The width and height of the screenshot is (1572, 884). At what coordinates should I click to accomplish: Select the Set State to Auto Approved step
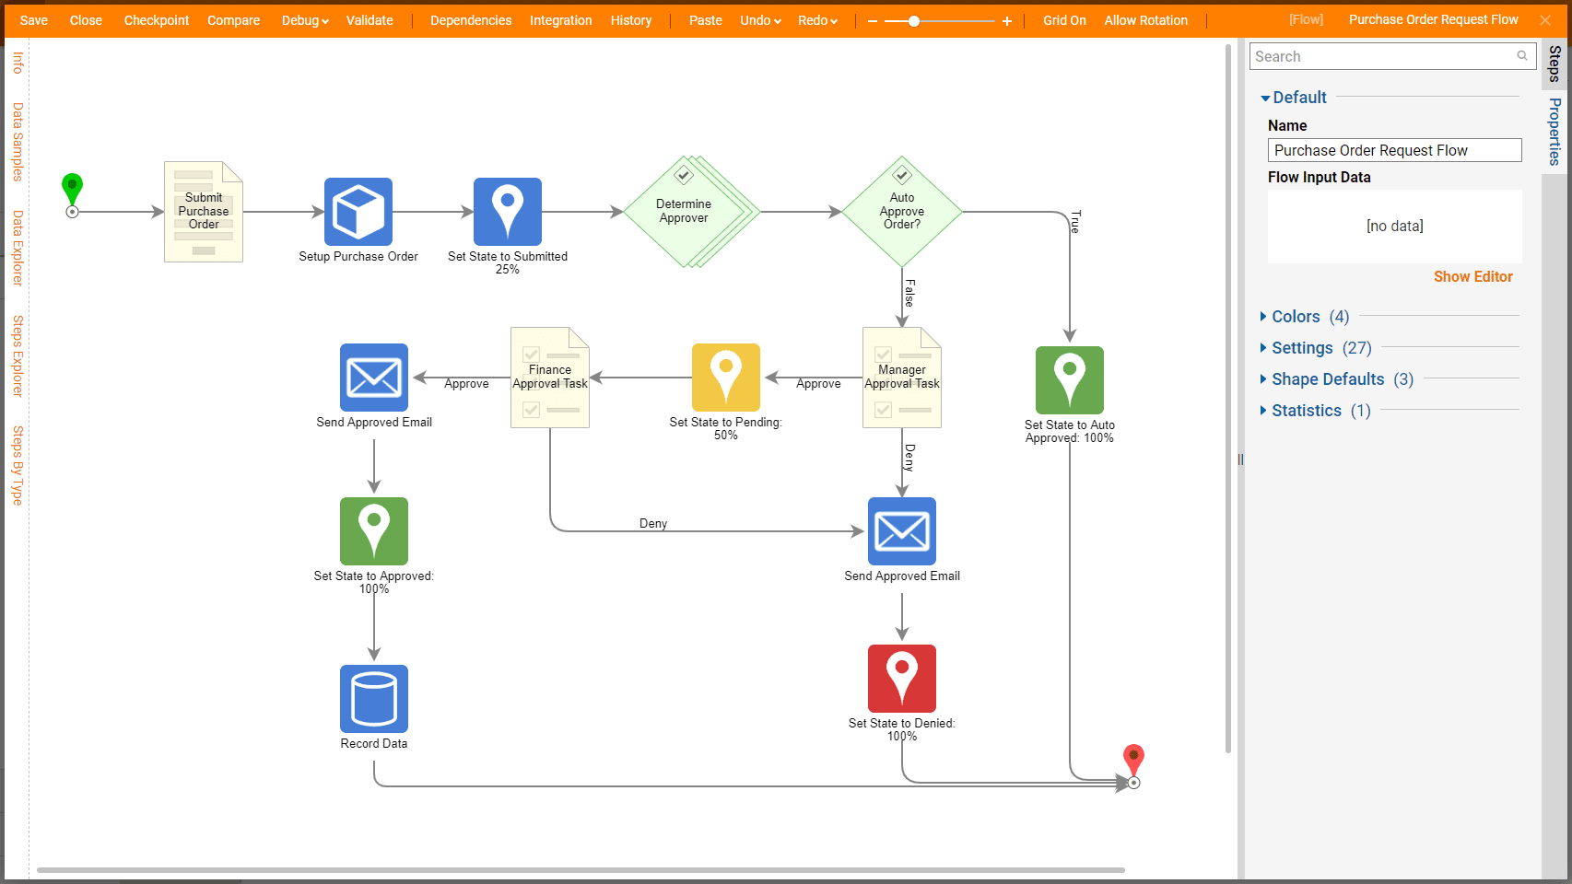click(1070, 380)
